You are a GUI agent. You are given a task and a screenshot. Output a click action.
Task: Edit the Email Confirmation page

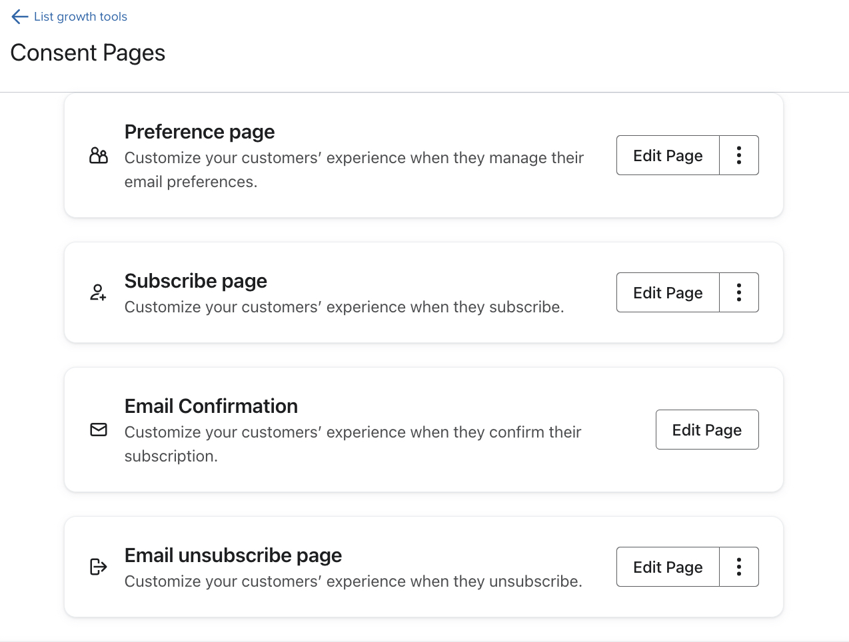(x=707, y=430)
